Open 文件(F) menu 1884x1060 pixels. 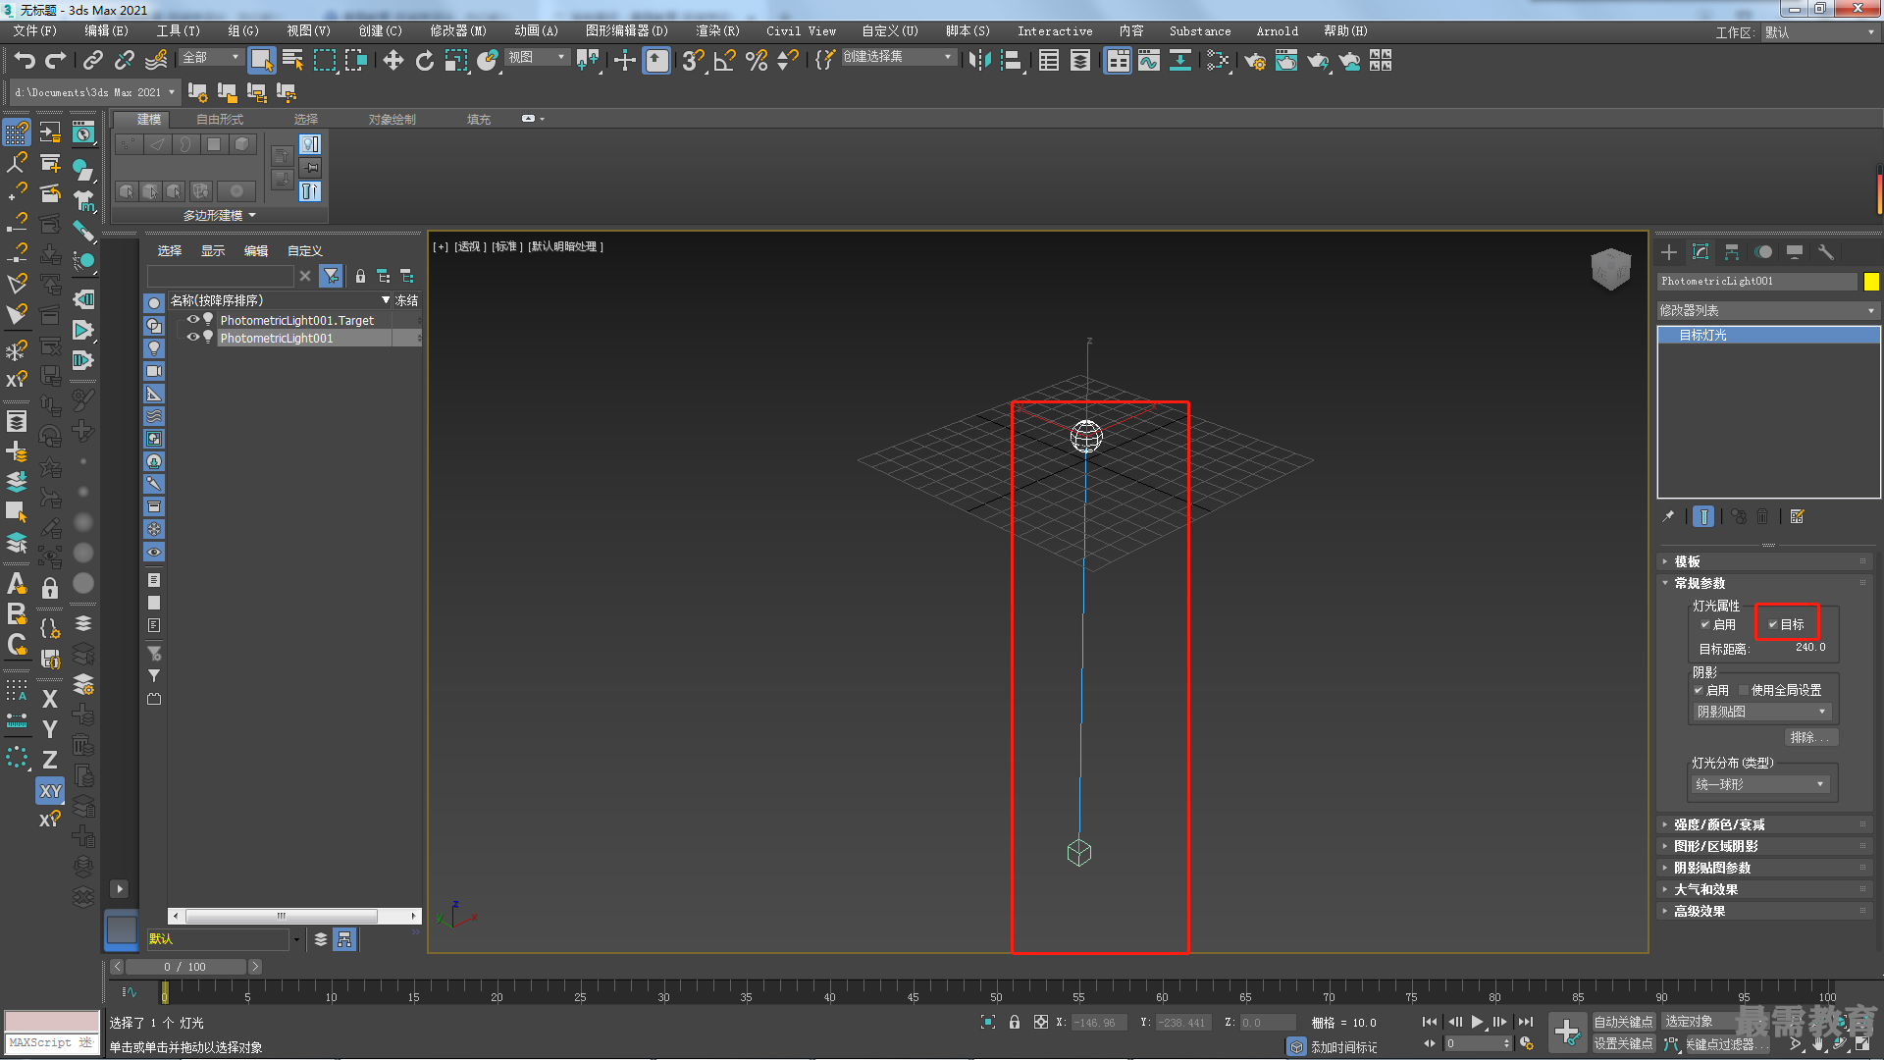[x=35, y=31]
